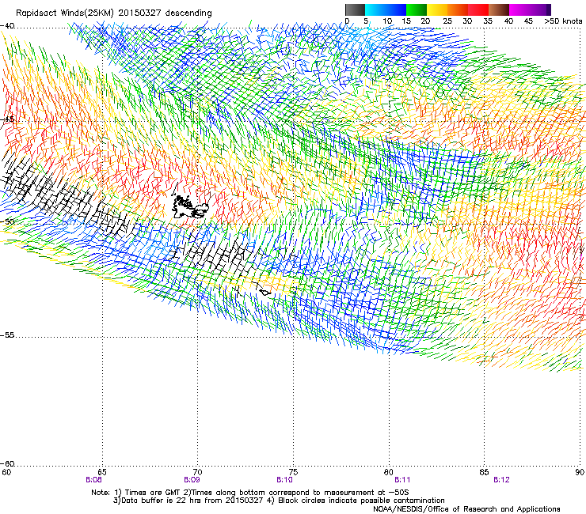Click the '25' label under the color bar

pyautogui.click(x=447, y=21)
